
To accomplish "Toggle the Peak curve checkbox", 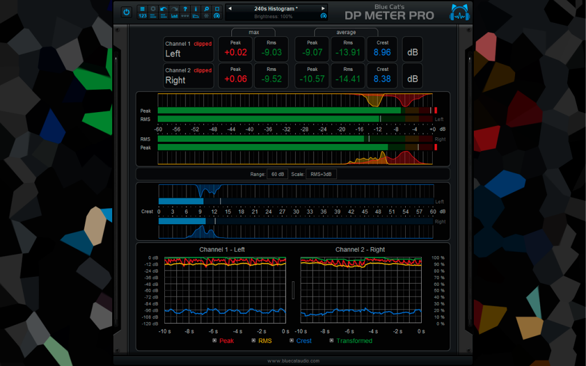I will coord(215,341).
